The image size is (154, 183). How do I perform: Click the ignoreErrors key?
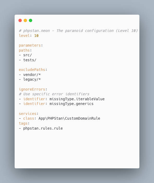click(32, 89)
